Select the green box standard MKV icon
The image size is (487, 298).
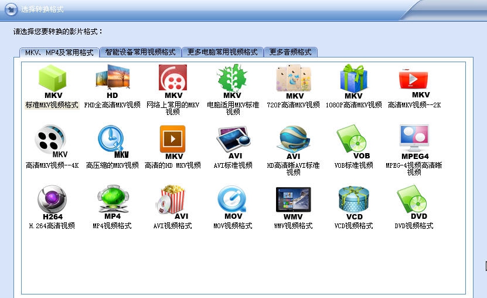click(x=52, y=82)
